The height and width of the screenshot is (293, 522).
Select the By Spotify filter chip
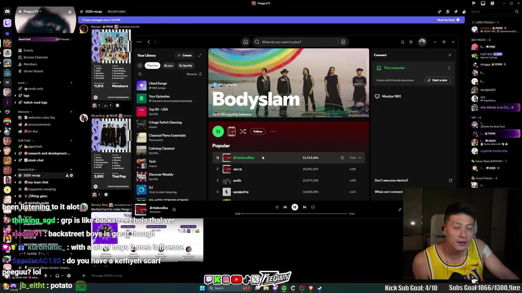(186, 66)
